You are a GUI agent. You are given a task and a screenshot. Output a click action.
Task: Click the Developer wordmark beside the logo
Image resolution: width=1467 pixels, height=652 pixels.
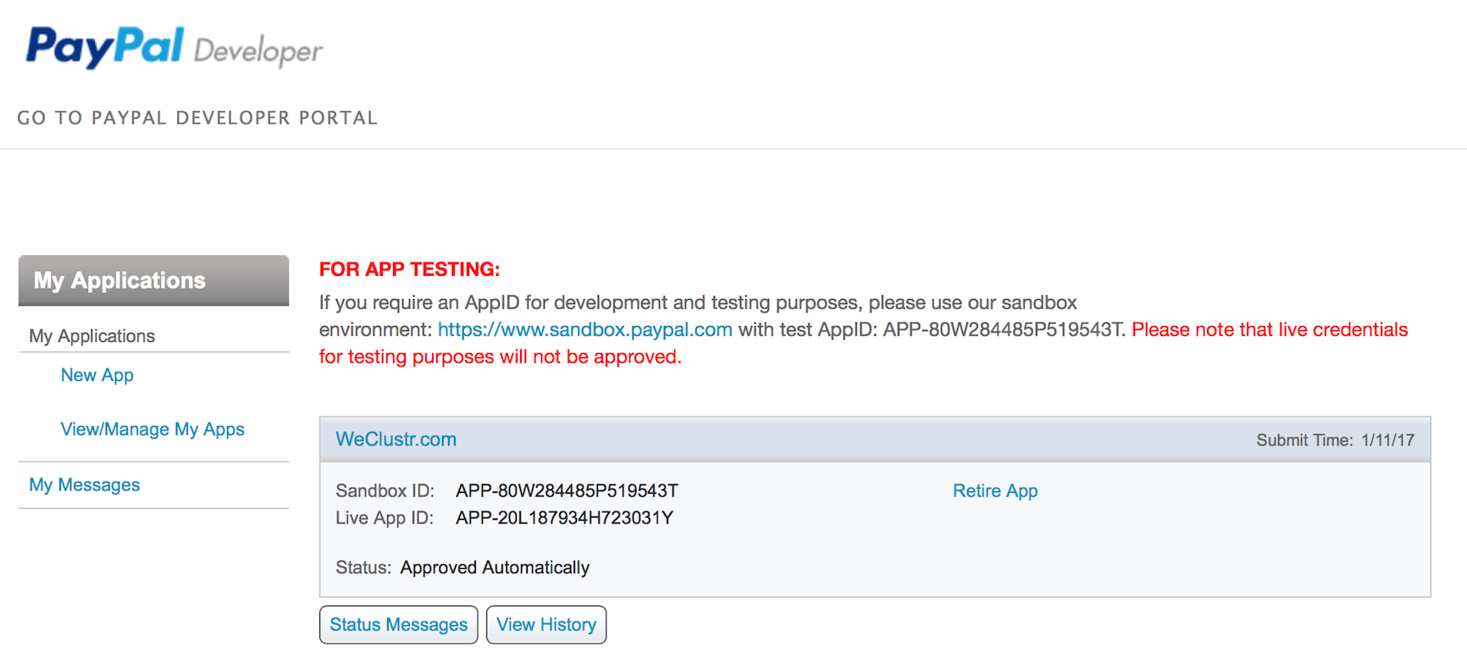[258, 52]
